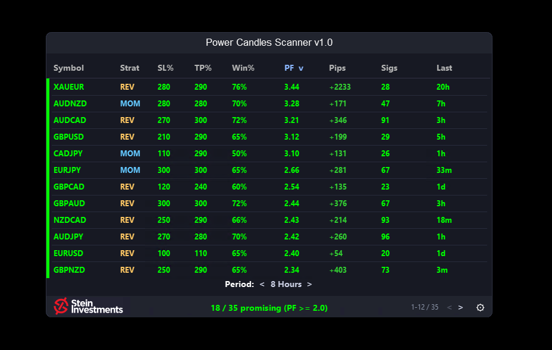Open scanner settings with the gear icon
552x350 pixels.
pos(480,307)
